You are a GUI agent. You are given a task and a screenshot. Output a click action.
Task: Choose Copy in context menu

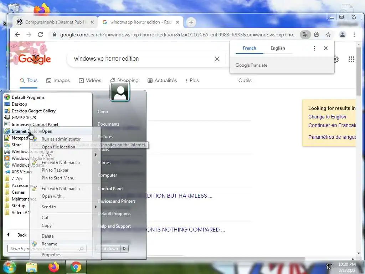click(65, 225)
